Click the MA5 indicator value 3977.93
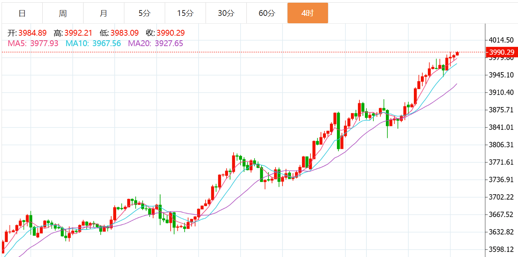Viewport: 518px width, 257px height. [x=44, y=43]
